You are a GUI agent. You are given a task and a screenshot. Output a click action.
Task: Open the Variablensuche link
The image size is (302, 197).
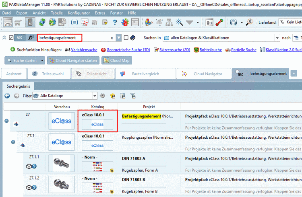(84, 50)
